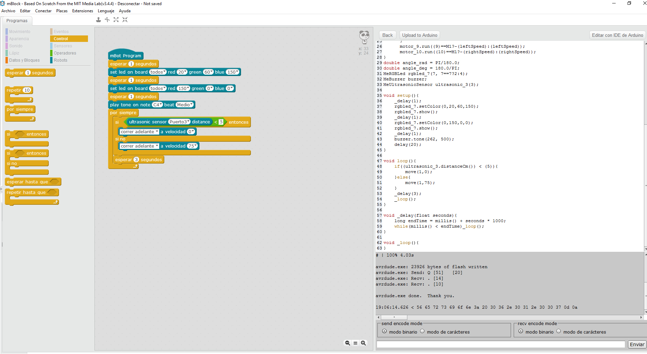This screenshot has height=354, width=647.
Task: Switch to the Programas tab
Action: click(x=17, y=21)
